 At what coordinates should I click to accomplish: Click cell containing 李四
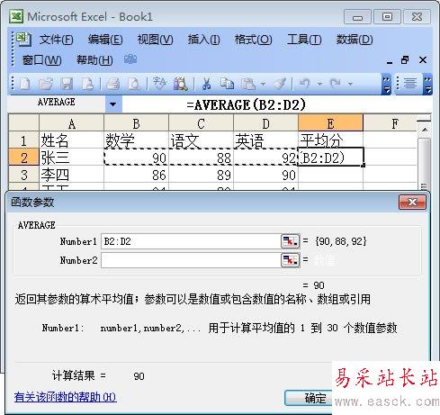(x=71, y=175)
